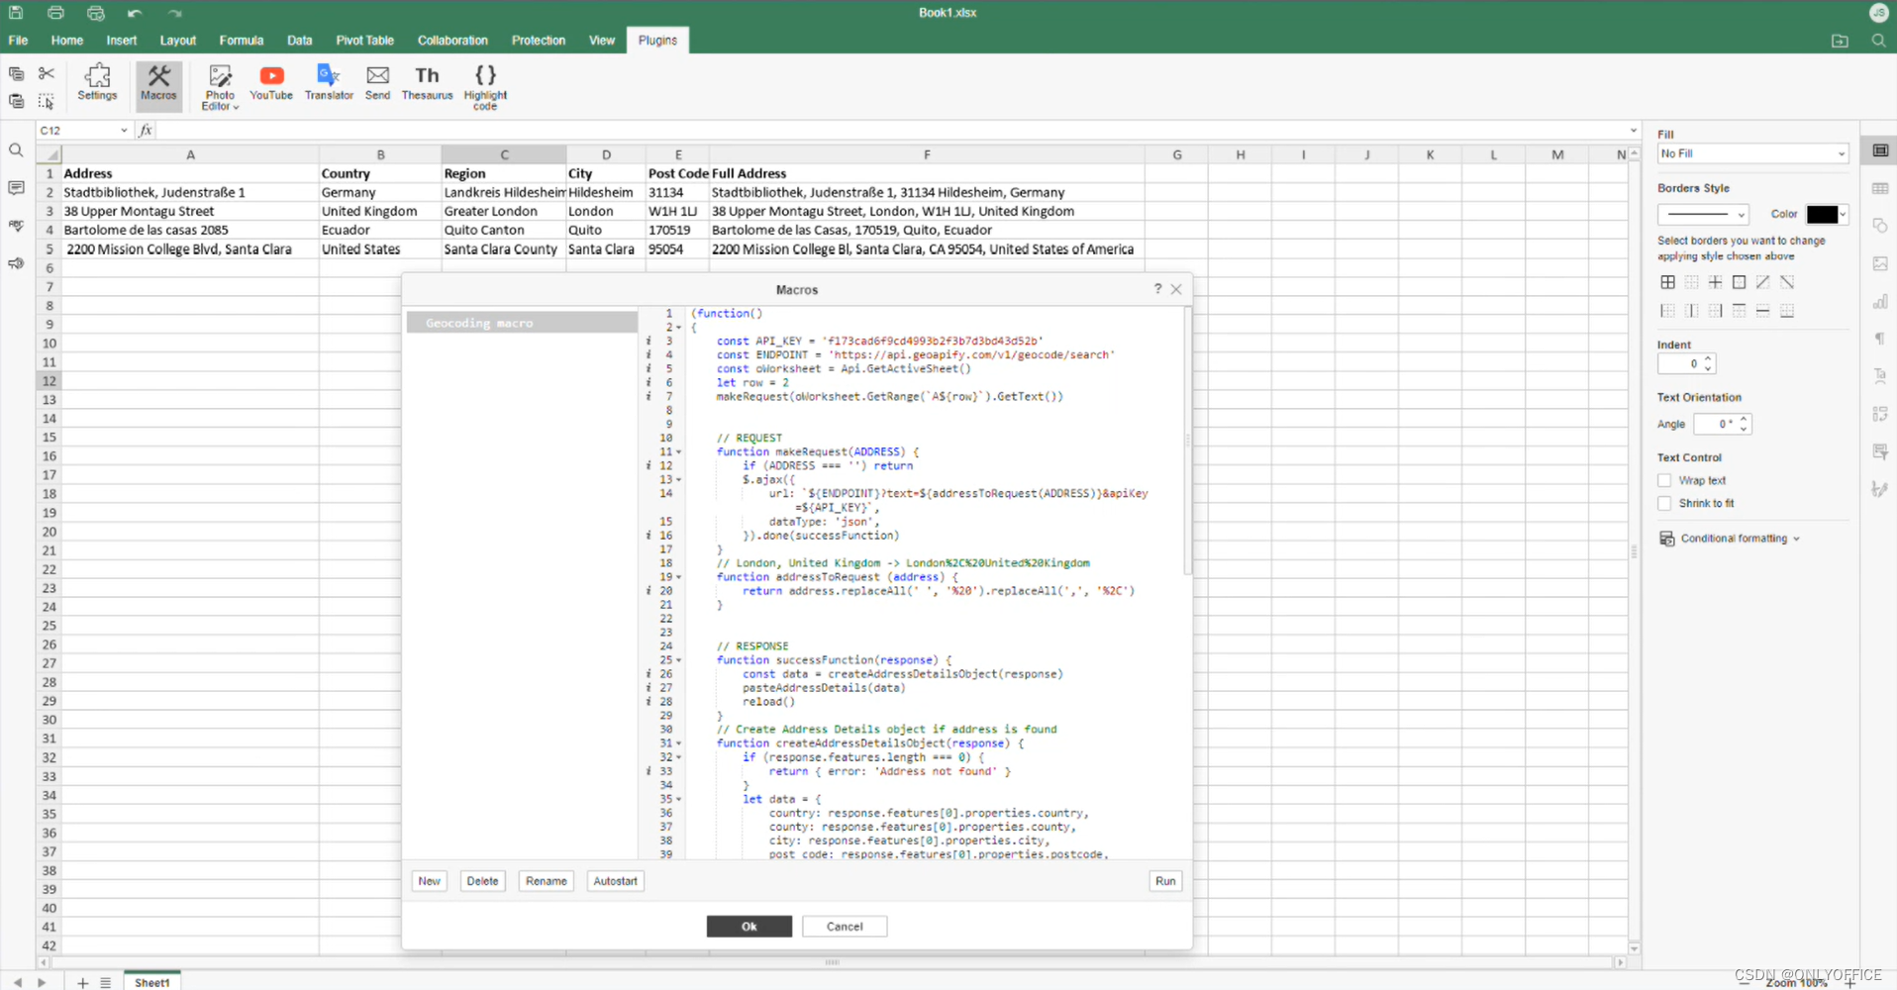Open the Translator plugin

(x=329, y=83)
